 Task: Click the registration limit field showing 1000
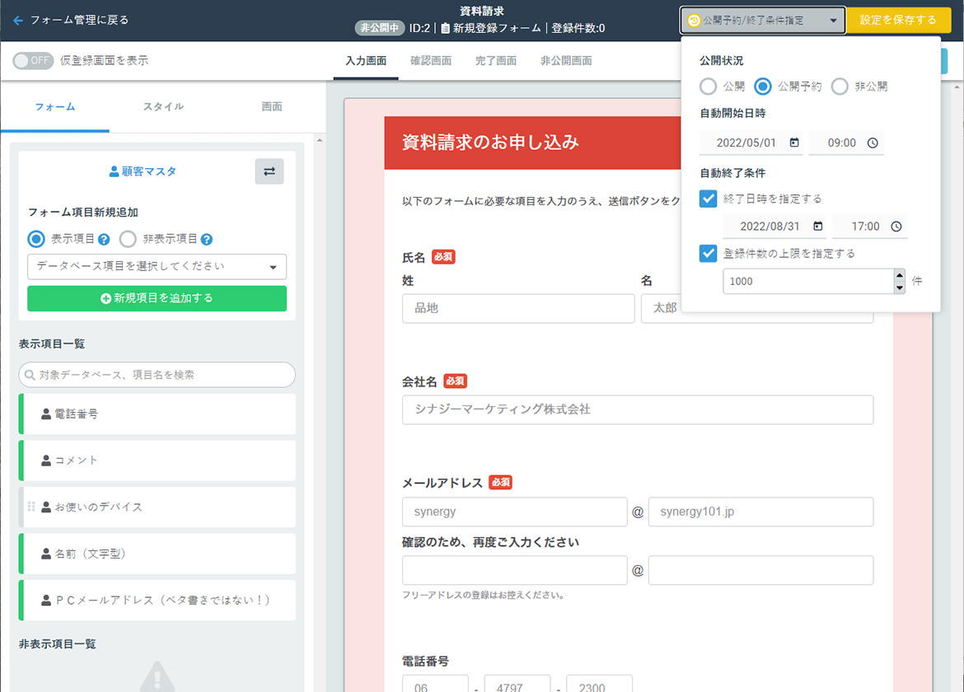(x=808, y=282)
